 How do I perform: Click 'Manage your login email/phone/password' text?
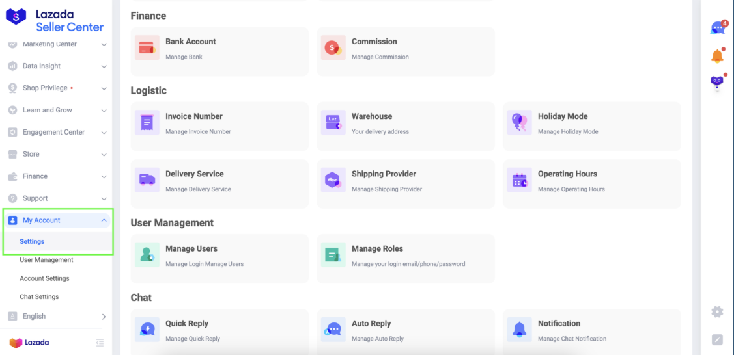(x=408, y=264)
